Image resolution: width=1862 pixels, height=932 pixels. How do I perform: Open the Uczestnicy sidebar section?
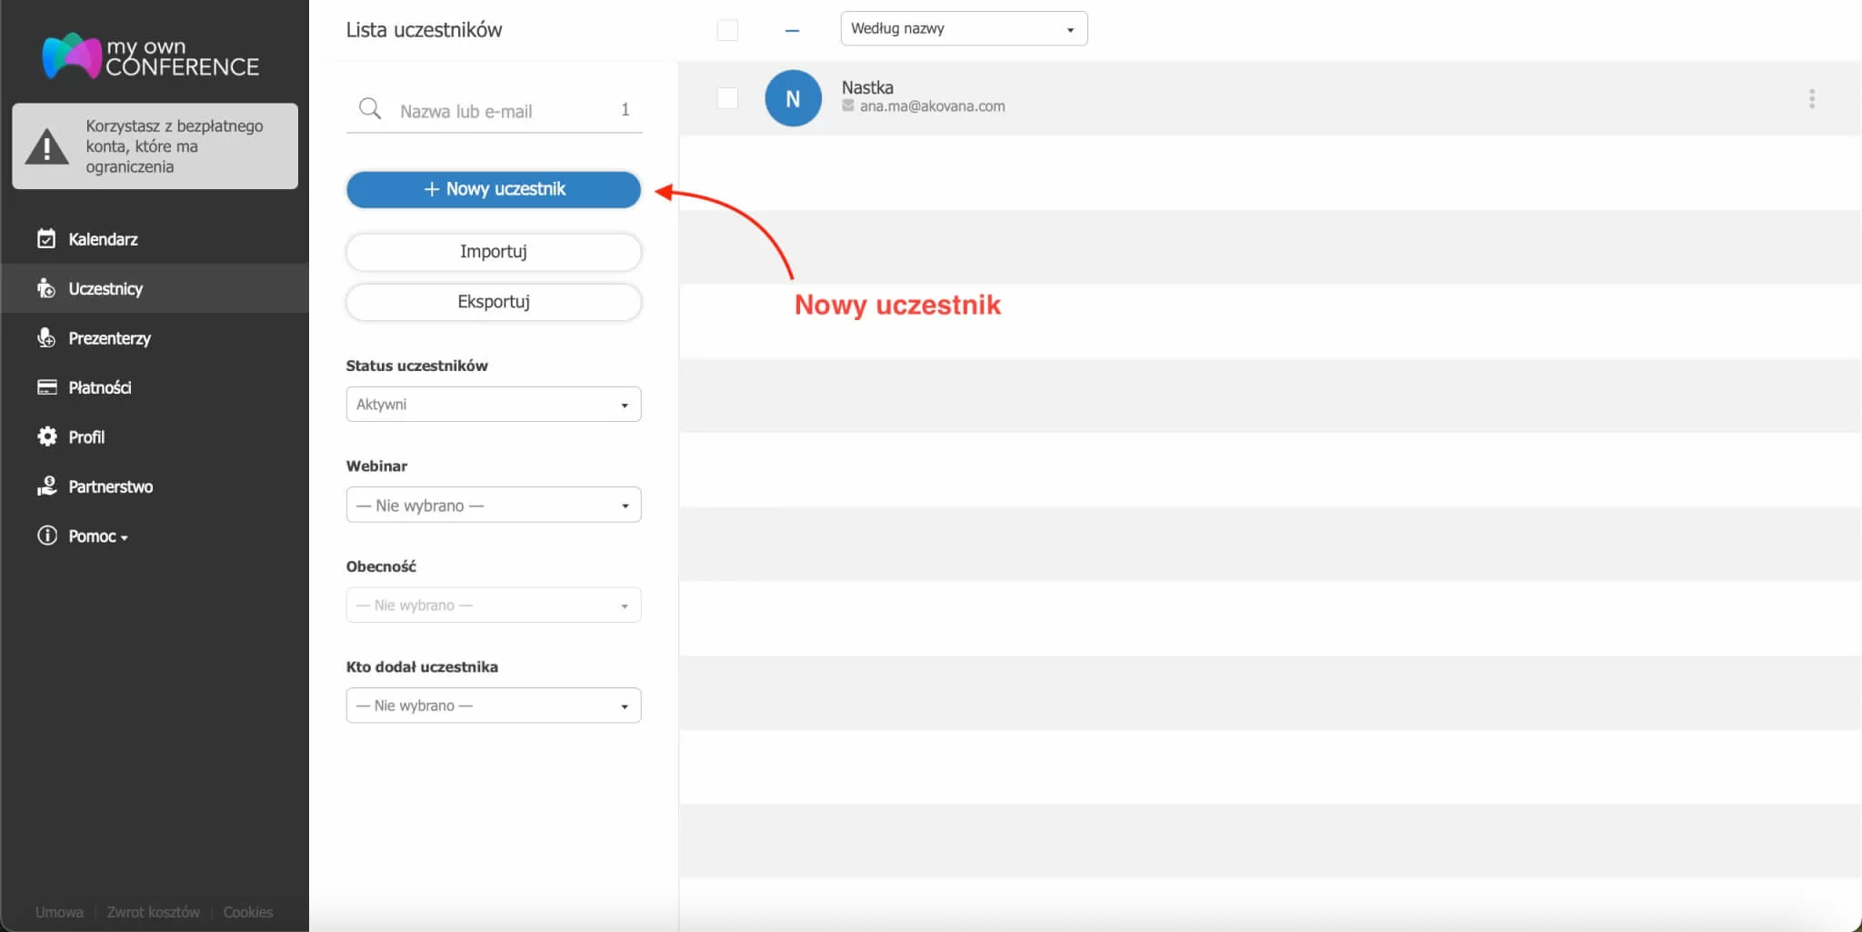click(105, 289)
